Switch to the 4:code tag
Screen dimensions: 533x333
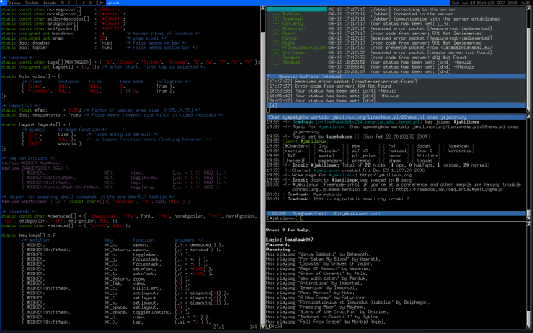pyautogui.click(x=49, y=3)
